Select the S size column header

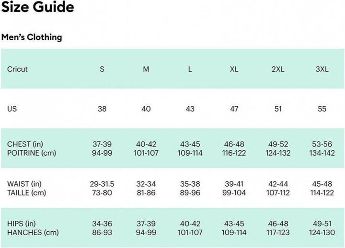coord(102,69)
